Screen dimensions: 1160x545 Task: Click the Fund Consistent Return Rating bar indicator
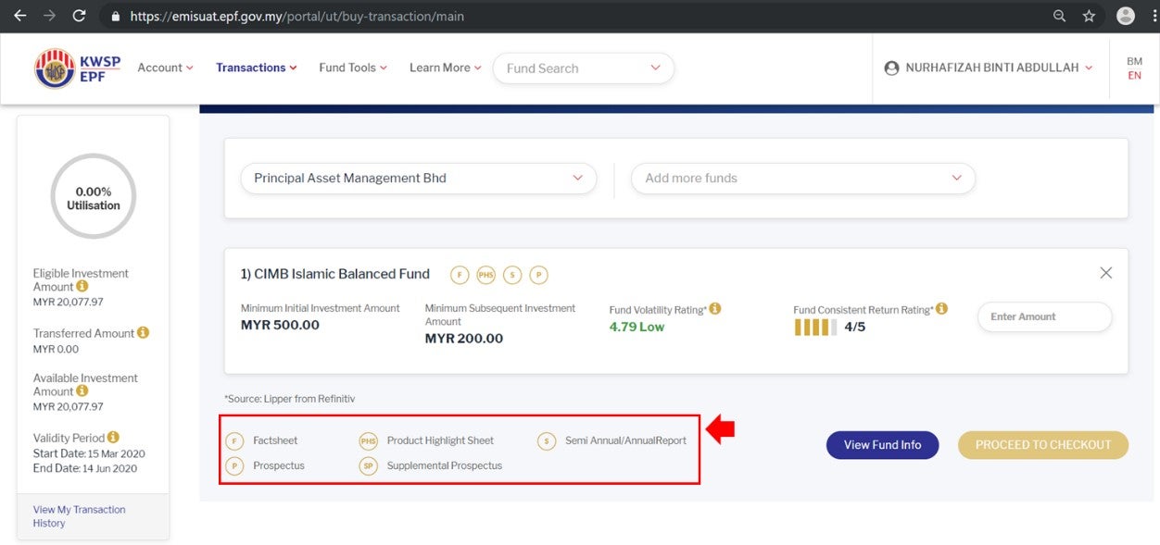815,327
